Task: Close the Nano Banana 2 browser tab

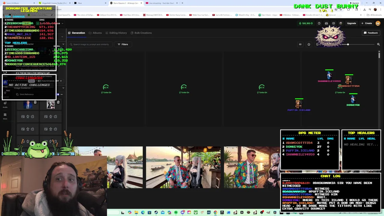Action: (x=141, y=3)
